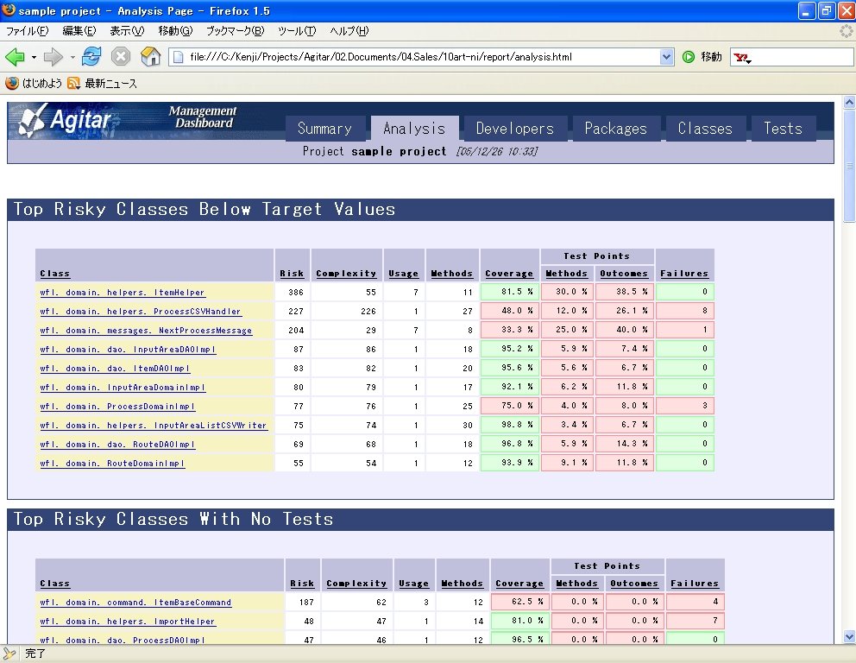Viewport: 856px width, 663px height.
Task: Open the back history dropdown arrow
Action: [x=34, y=58]
